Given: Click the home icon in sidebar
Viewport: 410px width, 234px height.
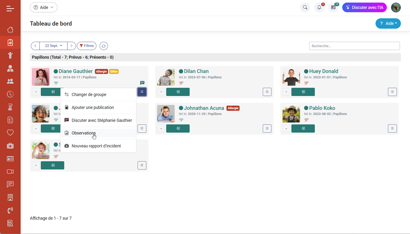Looking at the screenshot, I should pyautogui.click(x=10, y=30).
